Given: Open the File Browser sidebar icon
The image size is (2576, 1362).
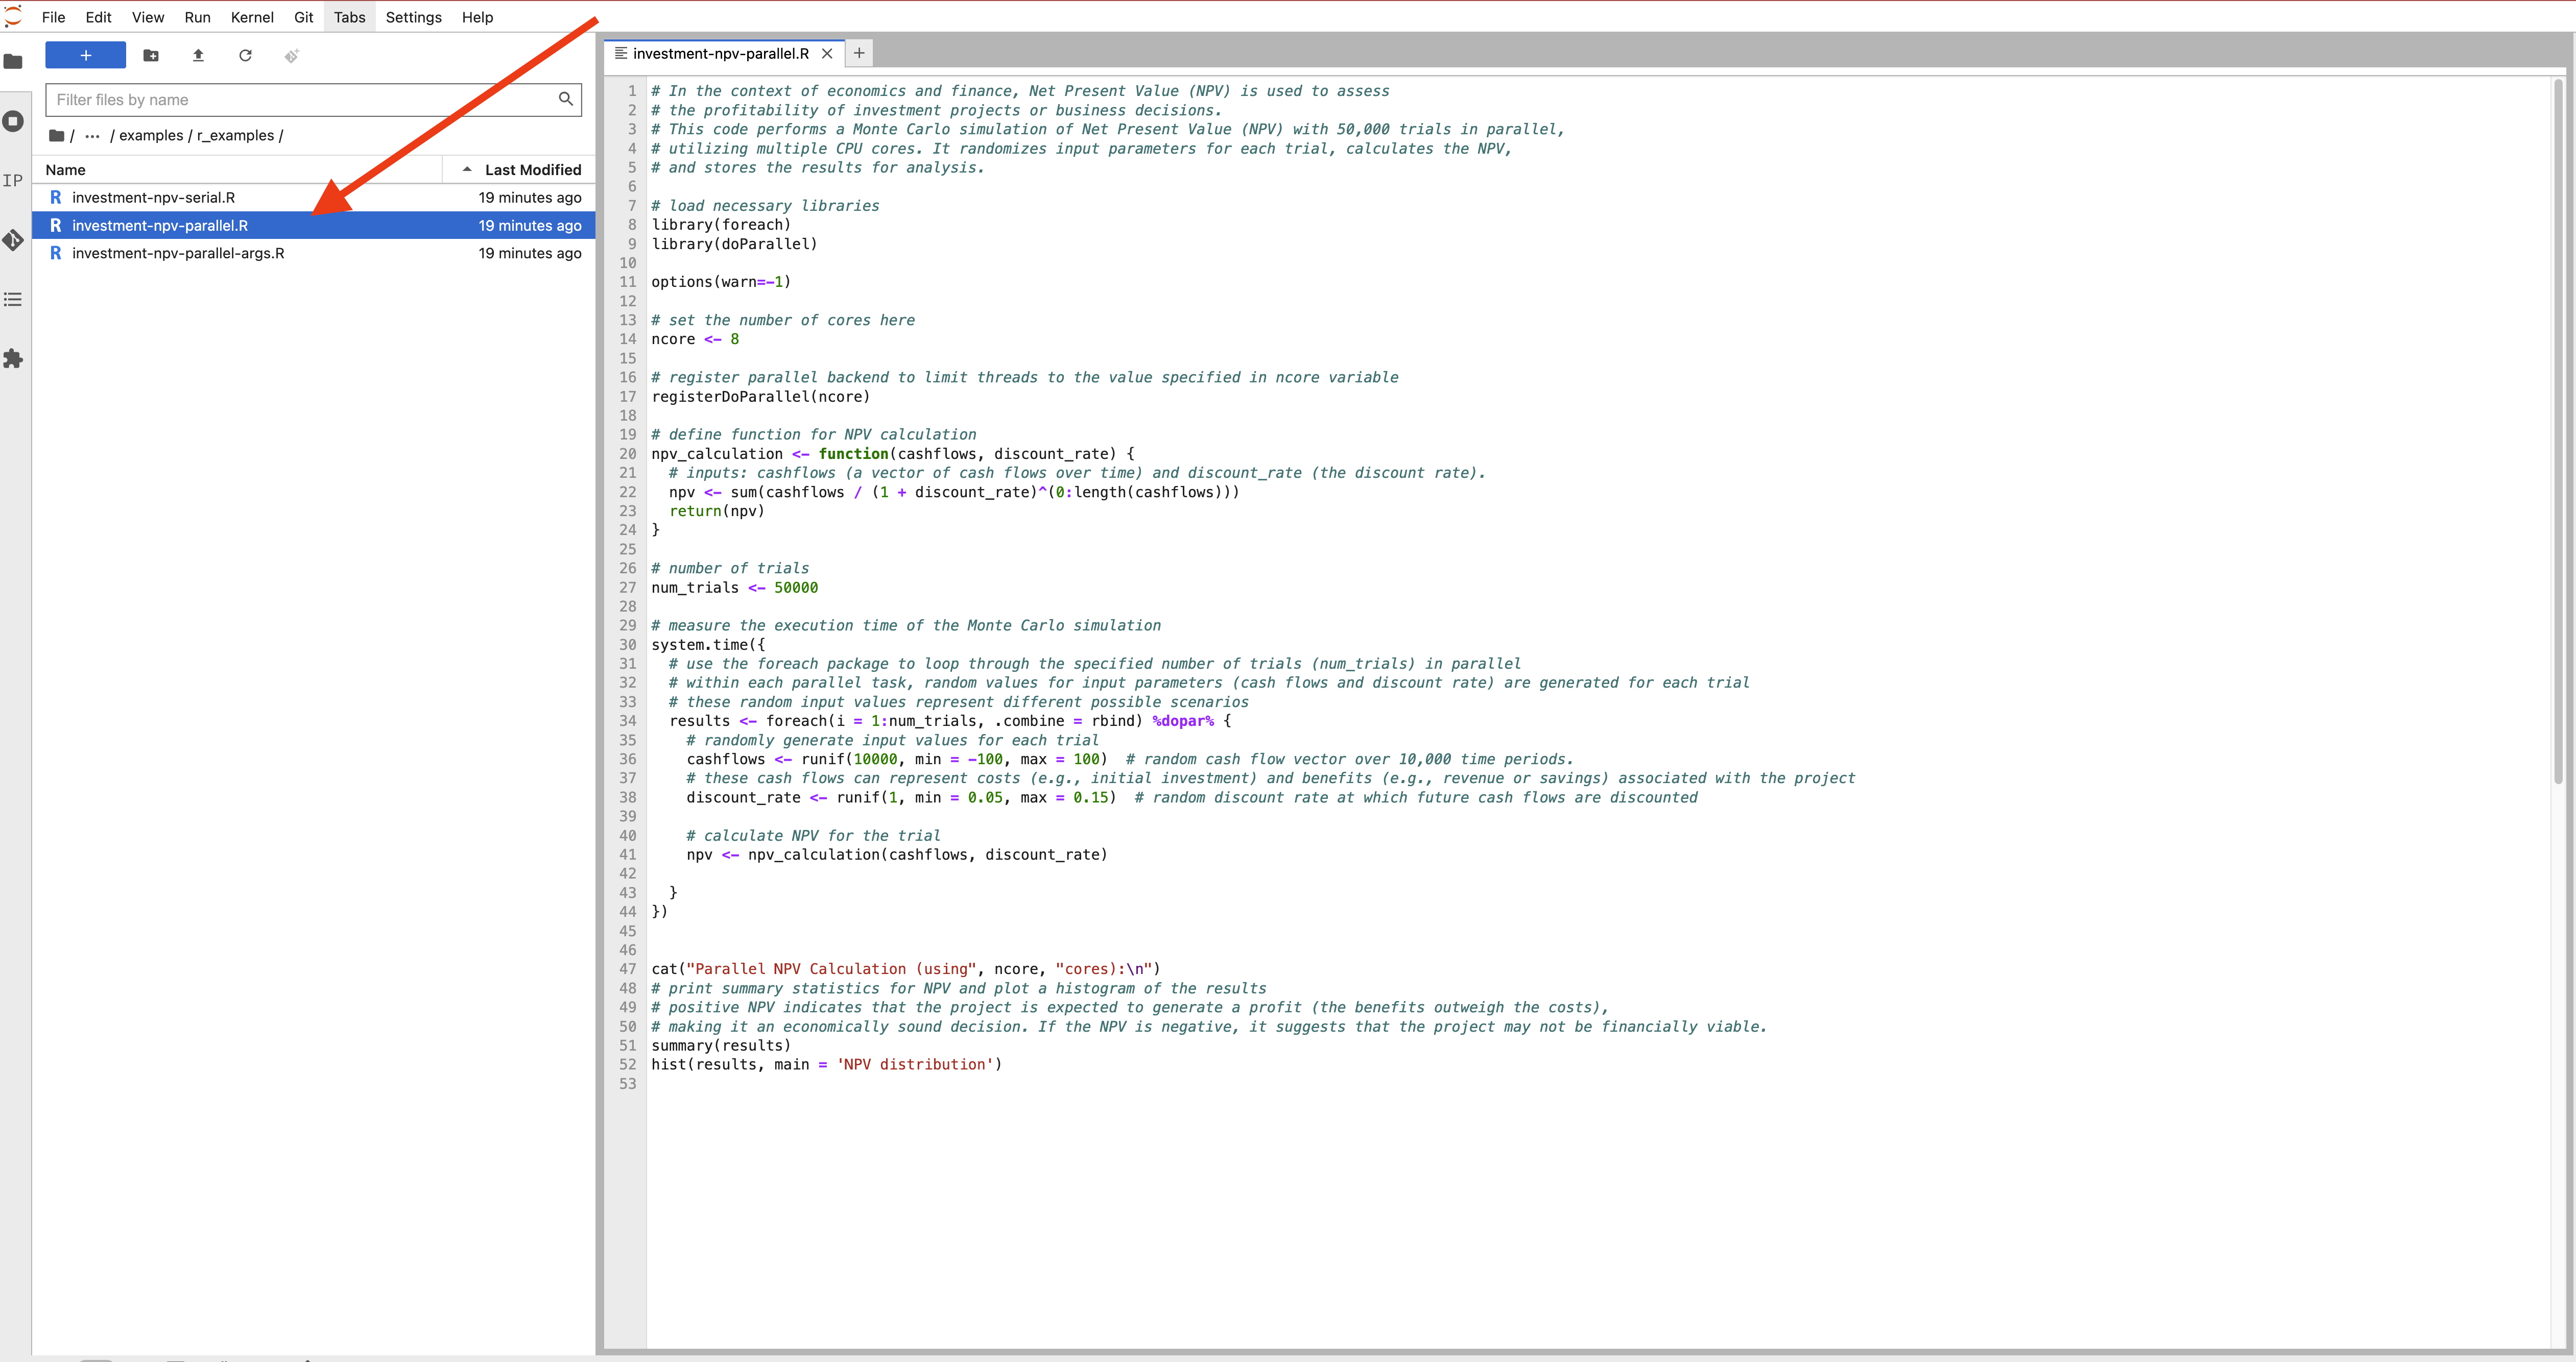Looking at the screenshot, I should click(x=13, y=62).
